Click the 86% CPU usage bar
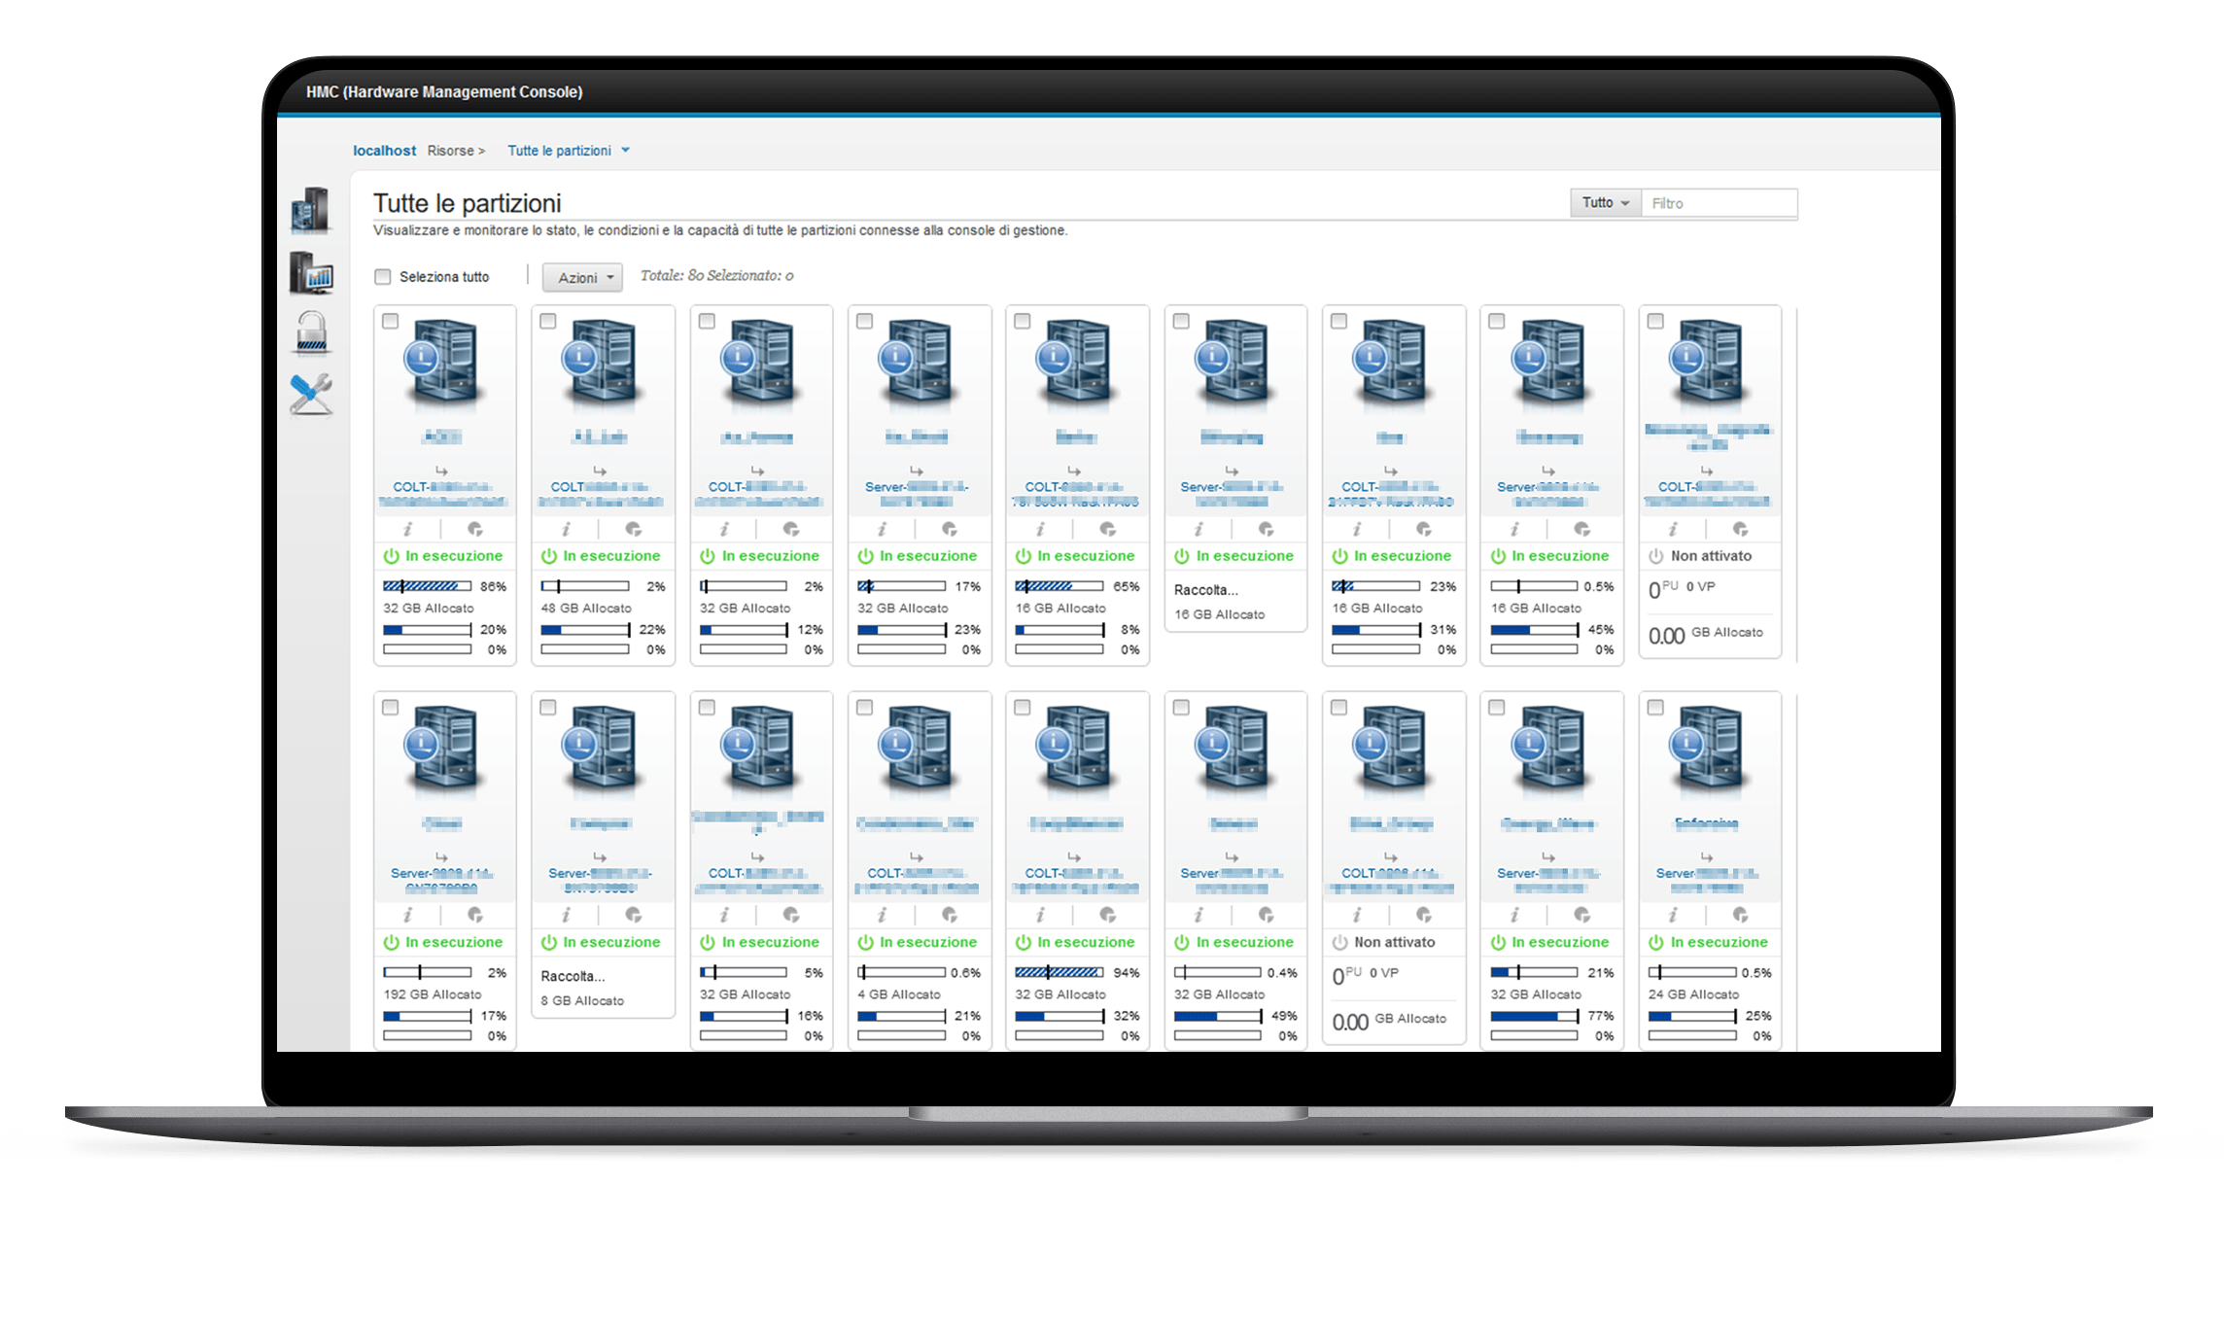Image resolution: width=2224 pixels, height=1325 pixels. (427, 586)
